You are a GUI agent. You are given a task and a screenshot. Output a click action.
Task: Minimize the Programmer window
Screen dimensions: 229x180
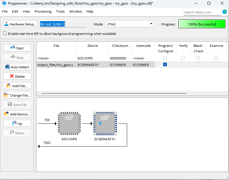pyautogui.click(x=196, y=3)
